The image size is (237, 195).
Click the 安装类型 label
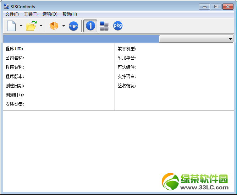(15, 104)
